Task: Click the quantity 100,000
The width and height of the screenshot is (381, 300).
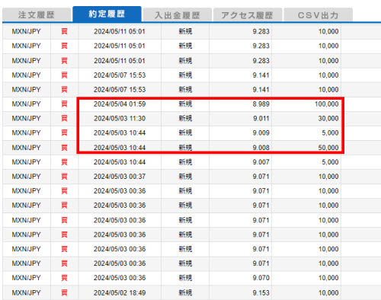Action: (x=327, y=104)
